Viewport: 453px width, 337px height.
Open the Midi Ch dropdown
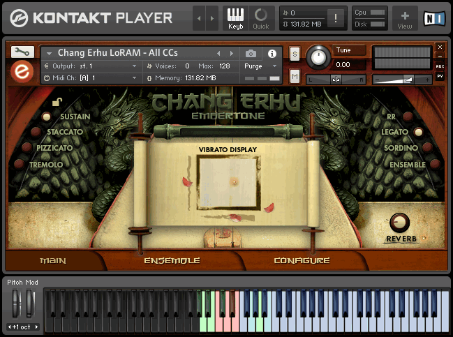(91, 78)
